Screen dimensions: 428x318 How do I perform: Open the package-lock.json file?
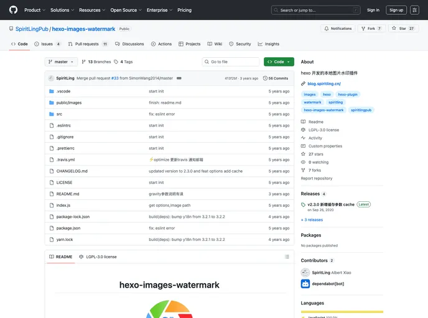pos(73,217)
